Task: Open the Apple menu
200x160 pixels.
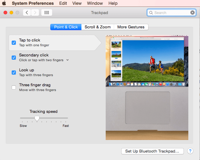Action: 4,3
